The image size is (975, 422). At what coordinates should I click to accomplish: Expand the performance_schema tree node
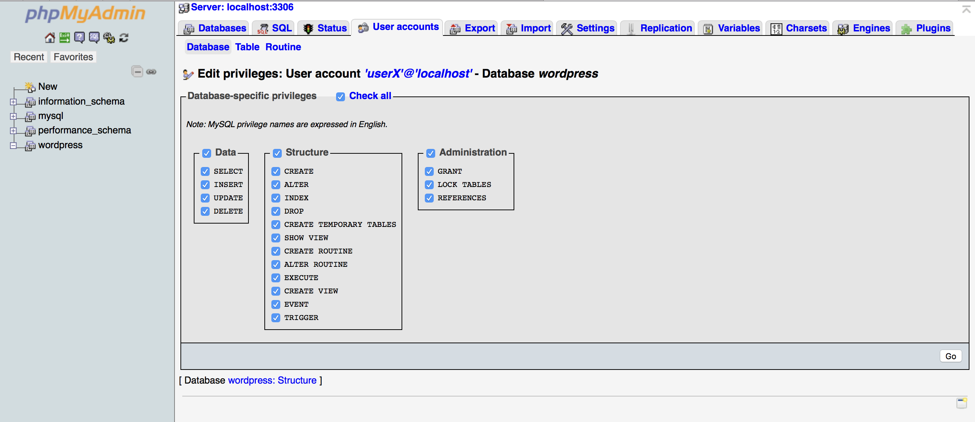click(x=13, y=131)
